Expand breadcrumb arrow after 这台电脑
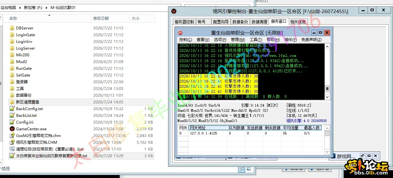Viewport: 393px width, 178px height. click(20, 7)
